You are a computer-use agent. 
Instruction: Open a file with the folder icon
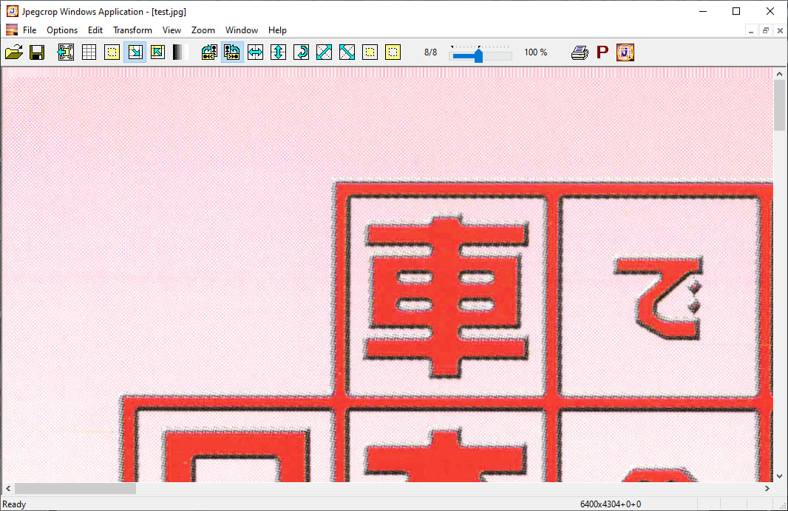click(13, 52)
